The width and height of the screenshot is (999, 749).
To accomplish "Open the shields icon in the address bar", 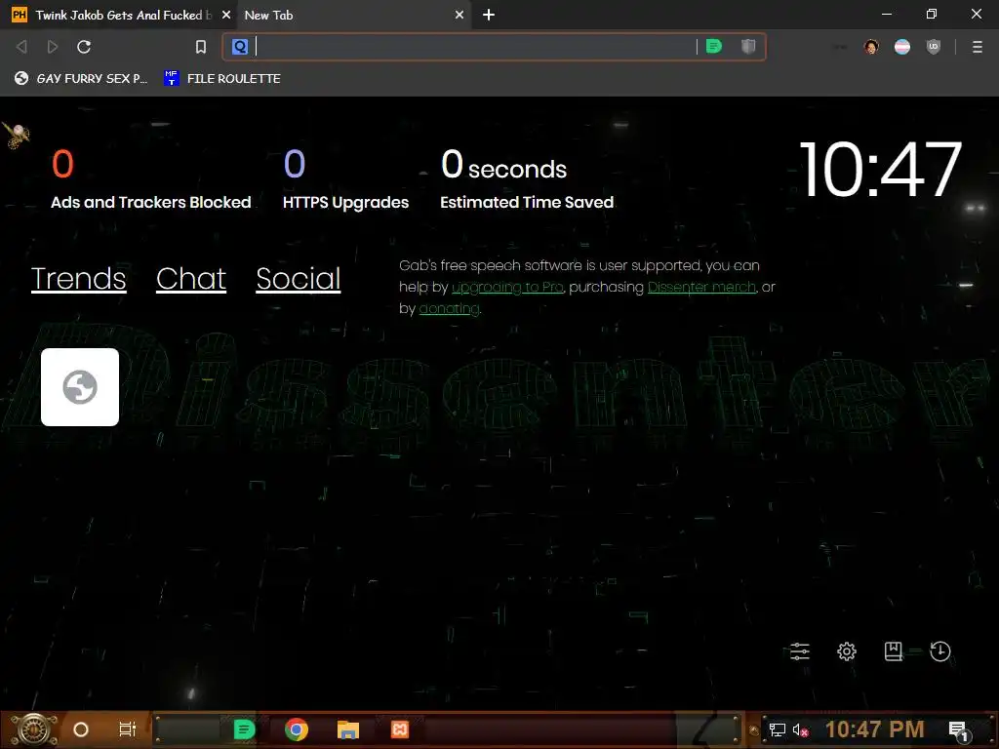I will coord(748,46).
